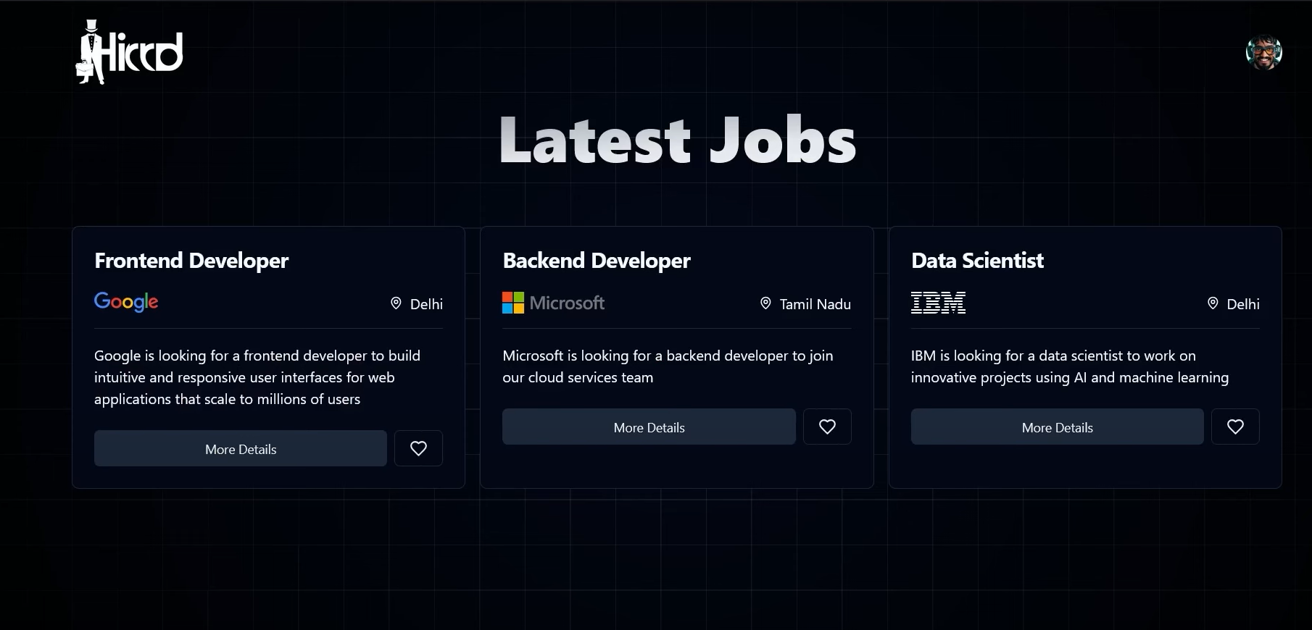Click the location pin next to Tamil Nadu
1312x630 pixels.
[x=765, y=303]
